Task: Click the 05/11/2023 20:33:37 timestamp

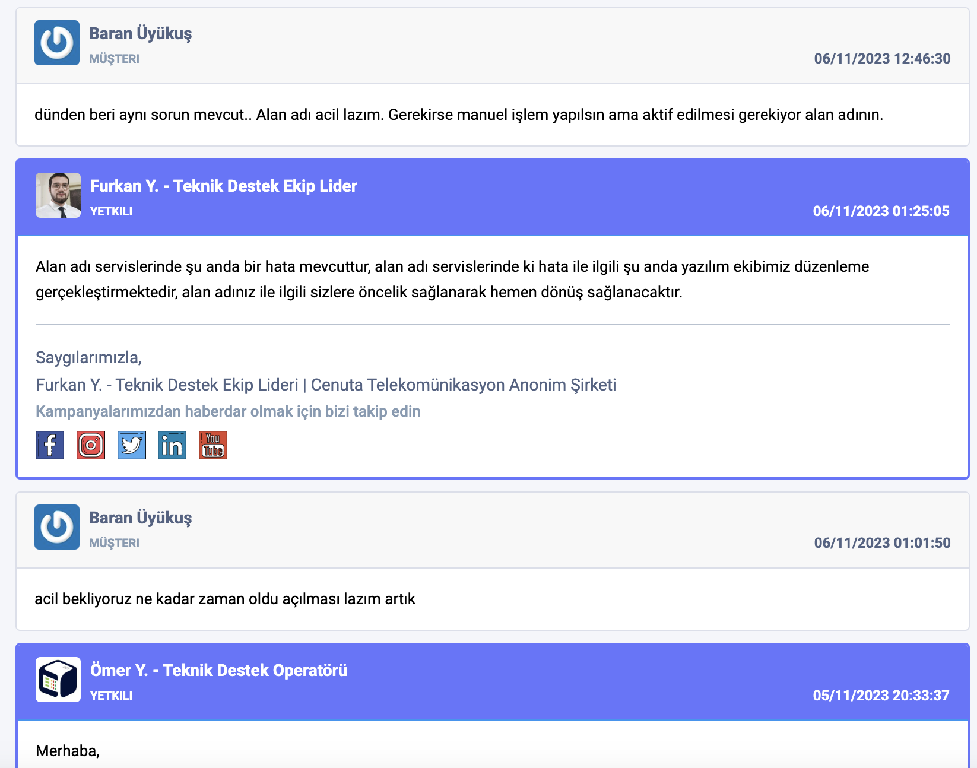Action: pos(881,696)
